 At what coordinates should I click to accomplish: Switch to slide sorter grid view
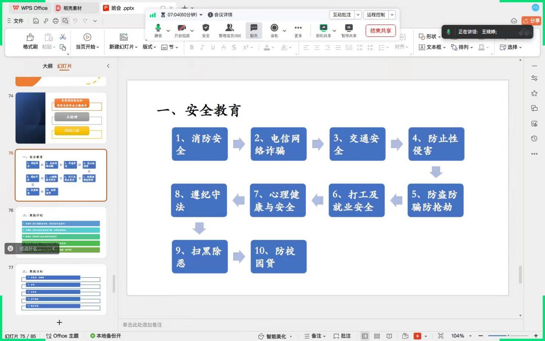tap(377, 336)
